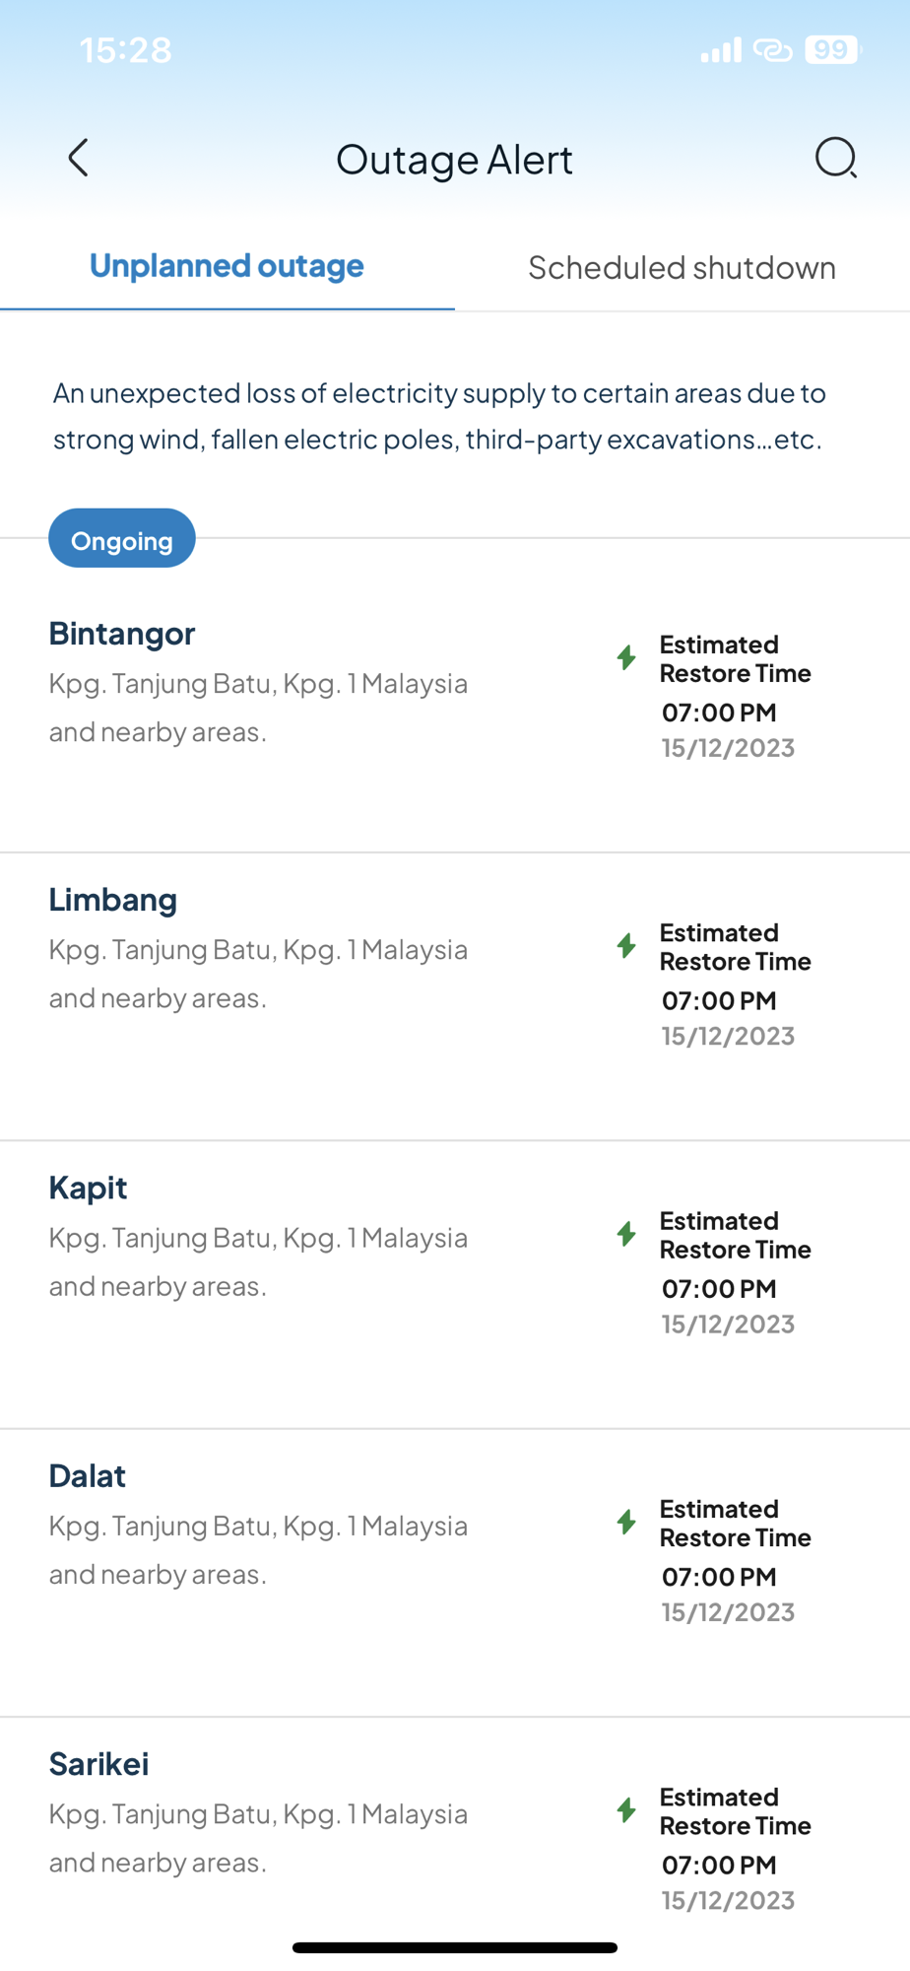
Task: Tap the battery indicator in the status bar
Action: tap(832, 49)
